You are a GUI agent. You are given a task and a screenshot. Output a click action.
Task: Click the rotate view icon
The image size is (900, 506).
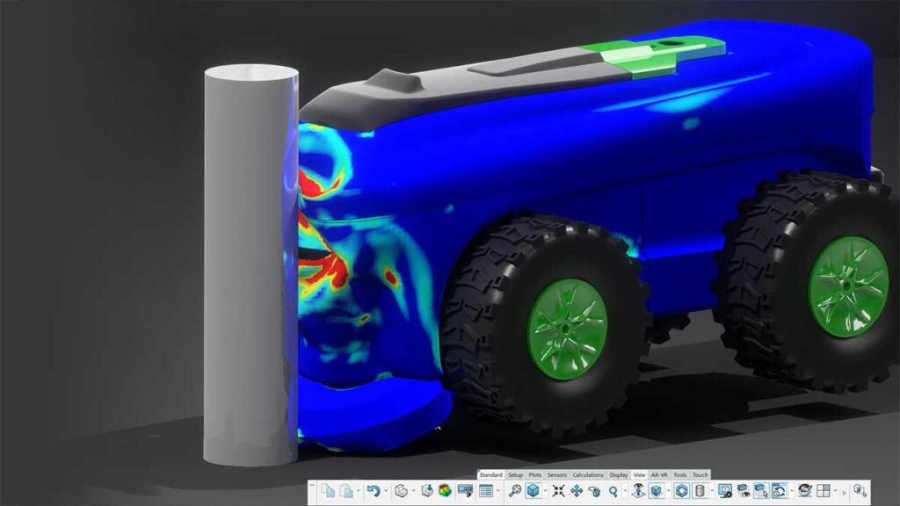pyautogui.click(x=595, y=491)
